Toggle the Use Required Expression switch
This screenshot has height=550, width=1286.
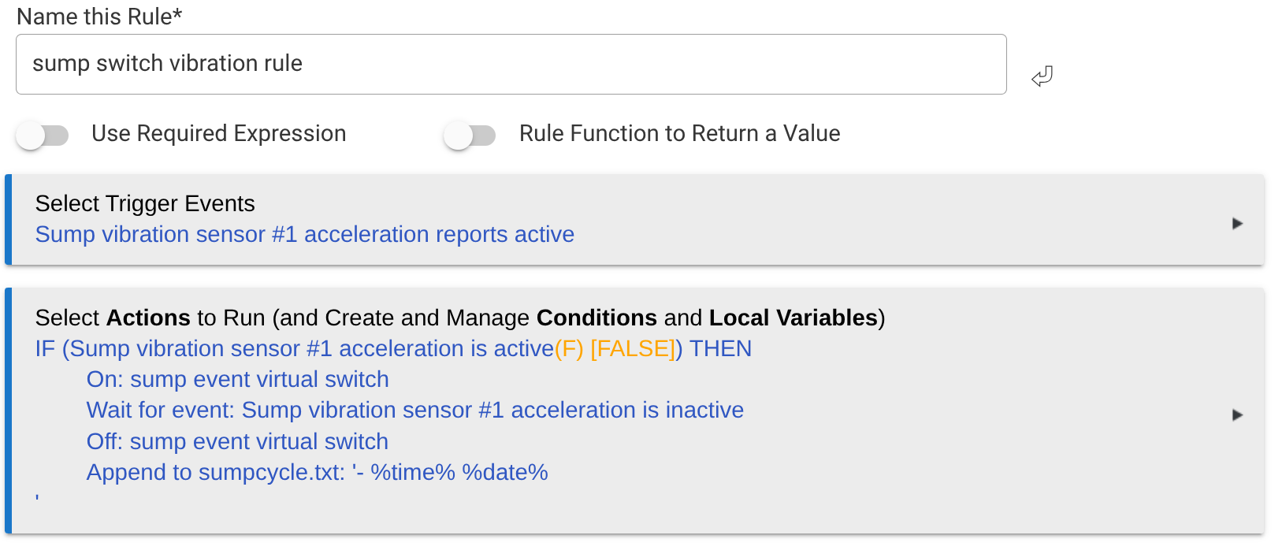point(43,136)
